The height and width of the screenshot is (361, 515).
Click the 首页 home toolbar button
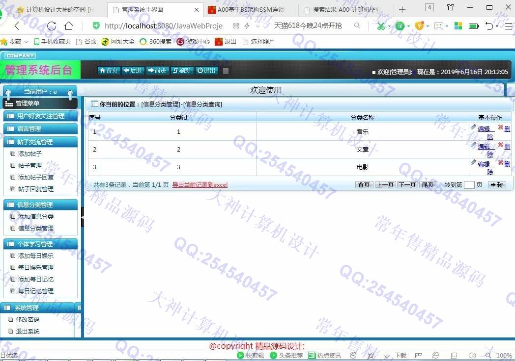109,71
